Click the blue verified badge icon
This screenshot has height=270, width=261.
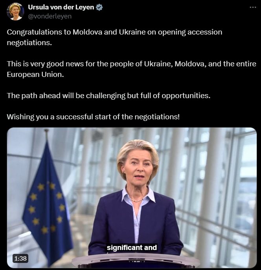coord(99,7)
